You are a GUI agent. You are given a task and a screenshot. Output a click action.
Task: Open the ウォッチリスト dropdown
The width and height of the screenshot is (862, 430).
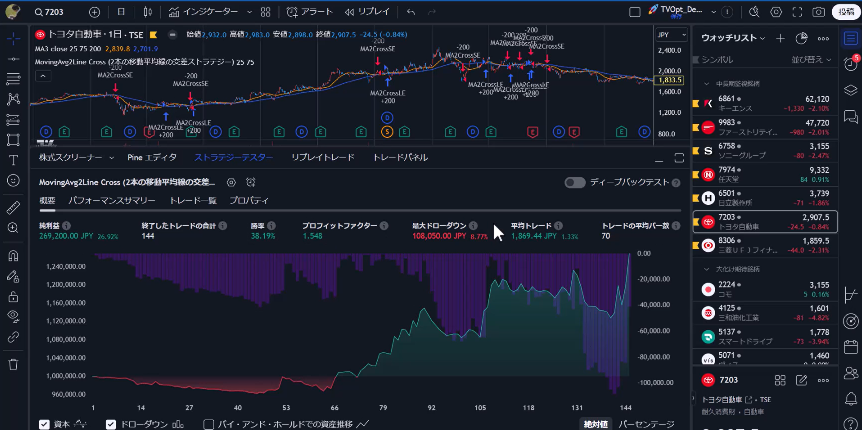click(733, 38)
